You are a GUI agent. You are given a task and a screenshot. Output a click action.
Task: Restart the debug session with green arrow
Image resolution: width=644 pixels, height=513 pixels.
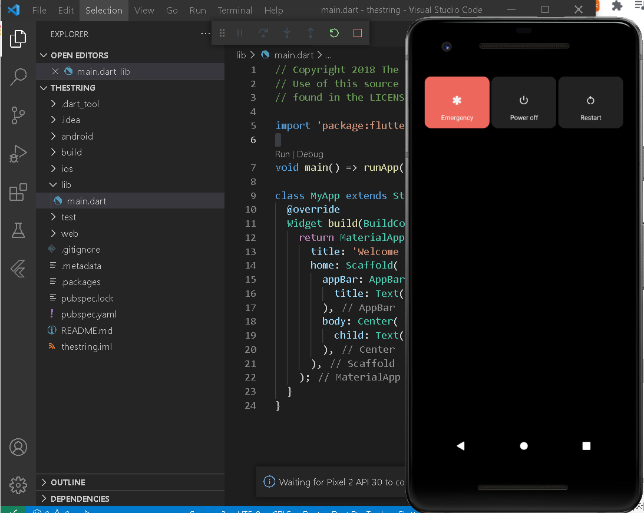pyautogui.click(x=334, y=33)
